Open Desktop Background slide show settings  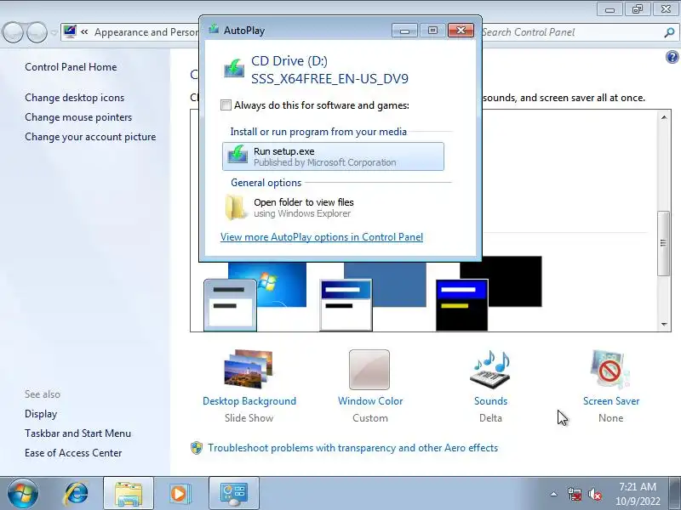[249, 369]
